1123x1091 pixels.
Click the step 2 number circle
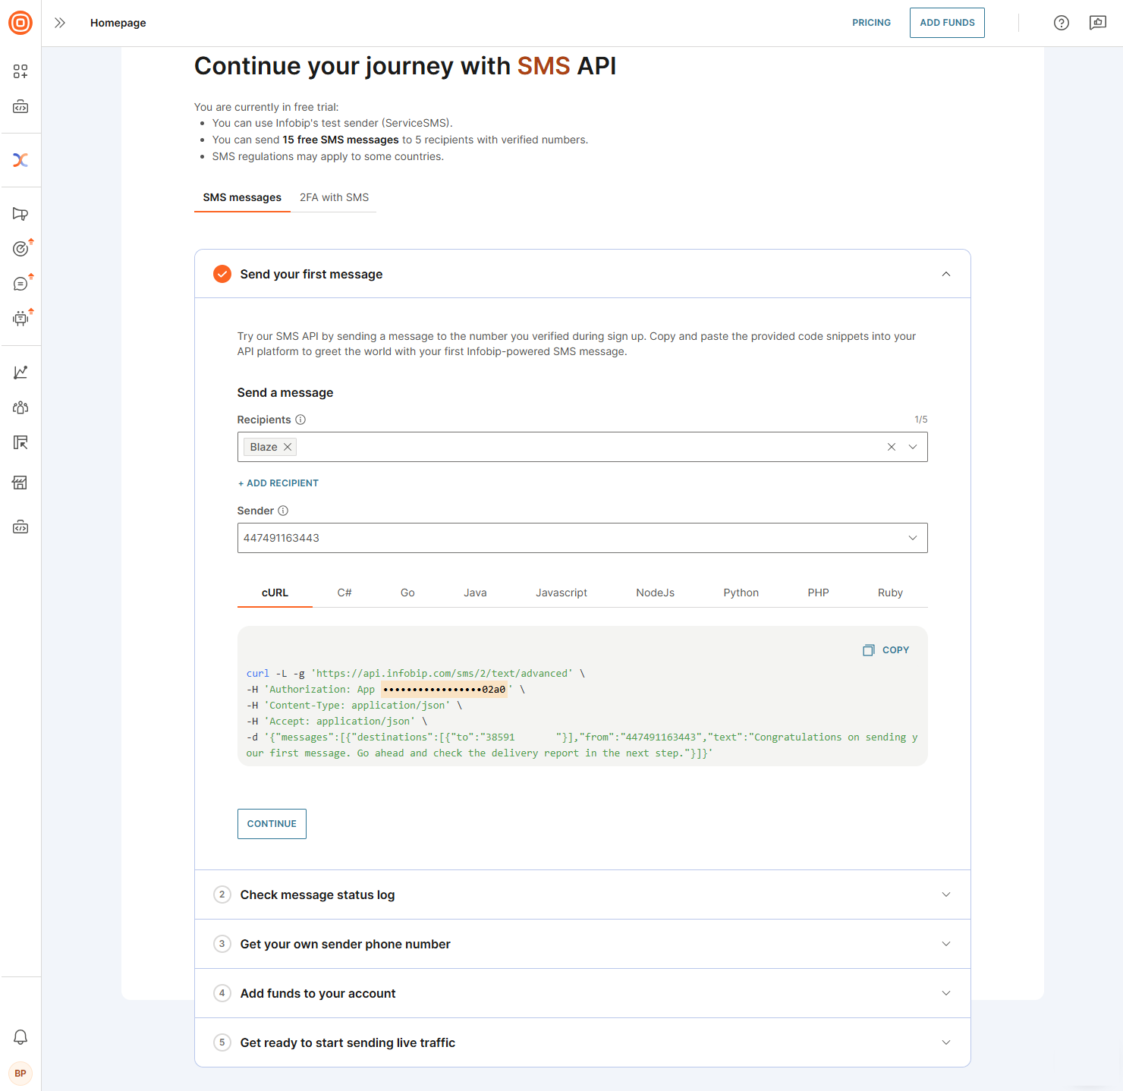pyautogui.click(x=222, y=894)
